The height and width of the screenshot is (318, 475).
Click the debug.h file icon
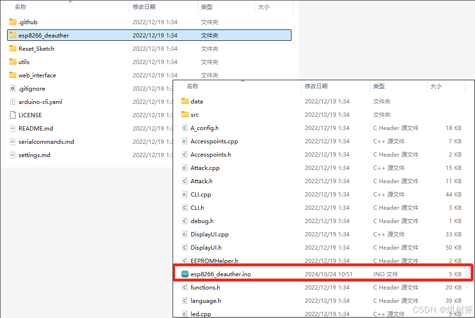185,221
